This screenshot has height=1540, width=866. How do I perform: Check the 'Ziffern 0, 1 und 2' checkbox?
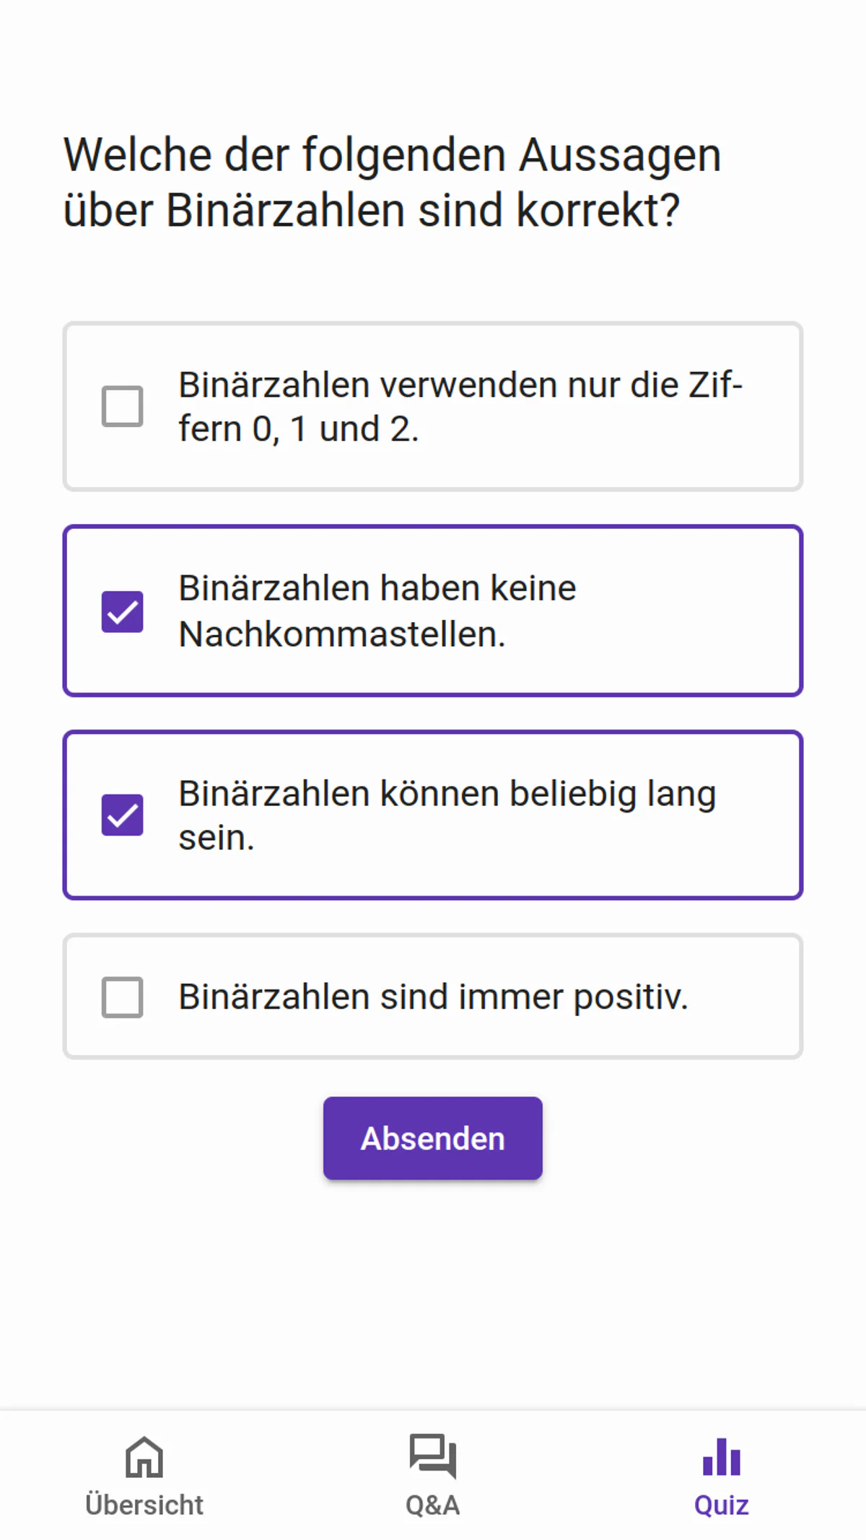pyautogui.click(x=123, y=406)
